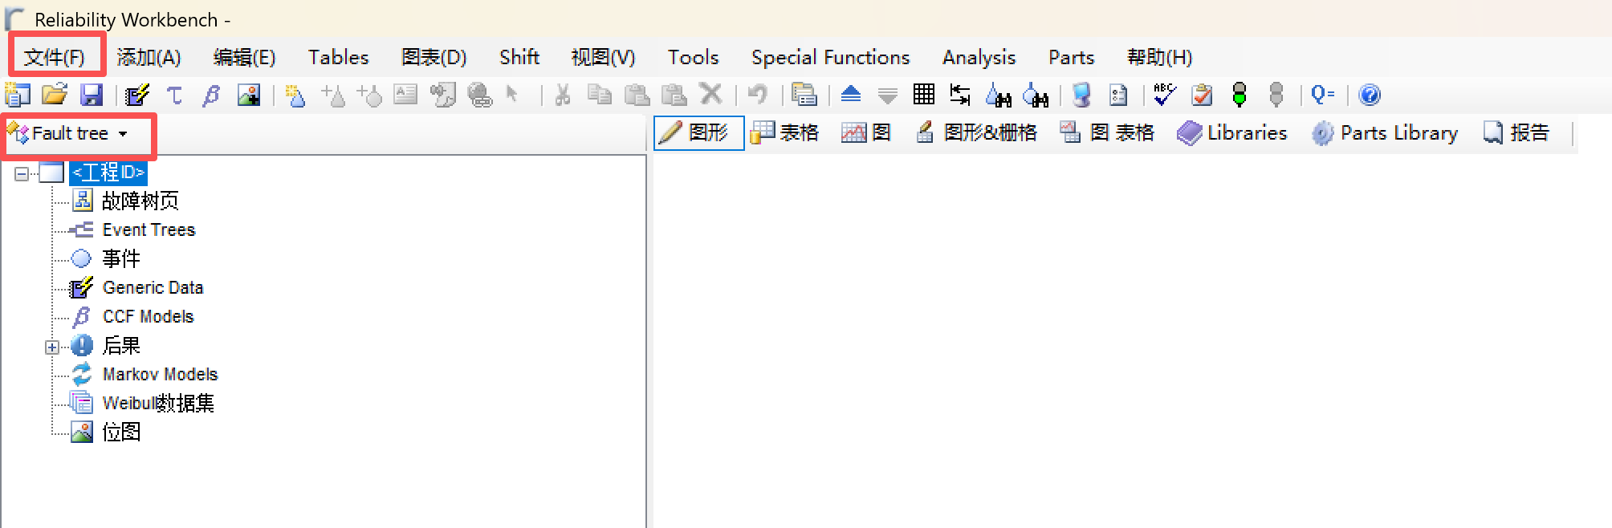Open help with blue question mark icon
Image resolution: width=1612 pixels, height=528 pixels.
click(x=1370, y=95)
